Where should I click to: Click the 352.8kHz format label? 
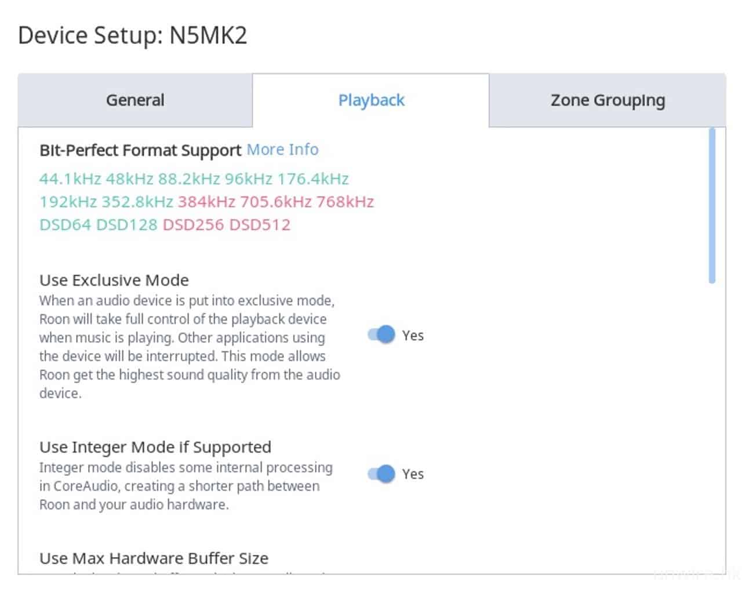137,202
